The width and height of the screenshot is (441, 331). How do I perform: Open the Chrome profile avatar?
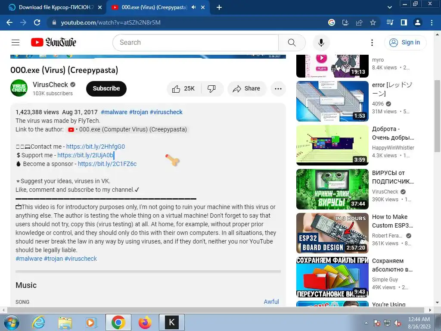418,22
